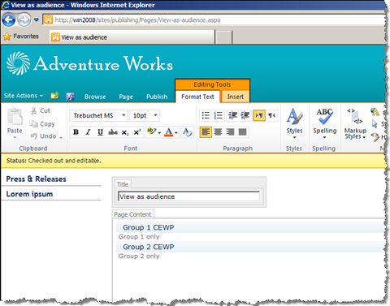Click the browser Back button
The height and width of the screenshot is (306, 390).
9,19
